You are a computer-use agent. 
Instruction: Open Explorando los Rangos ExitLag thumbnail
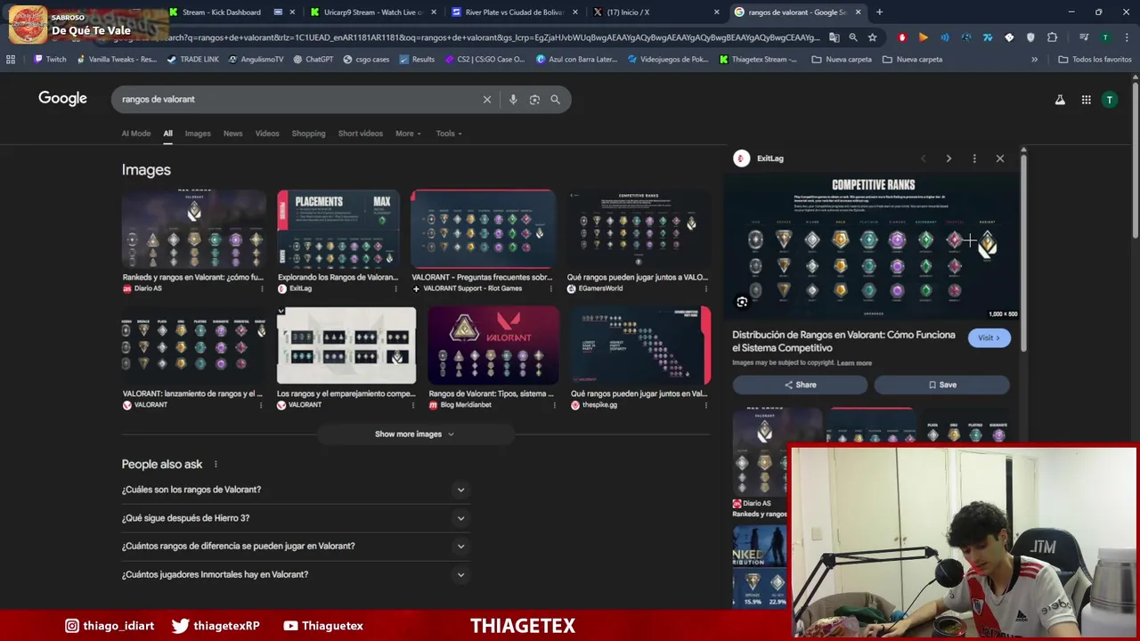tap(338, 229)
